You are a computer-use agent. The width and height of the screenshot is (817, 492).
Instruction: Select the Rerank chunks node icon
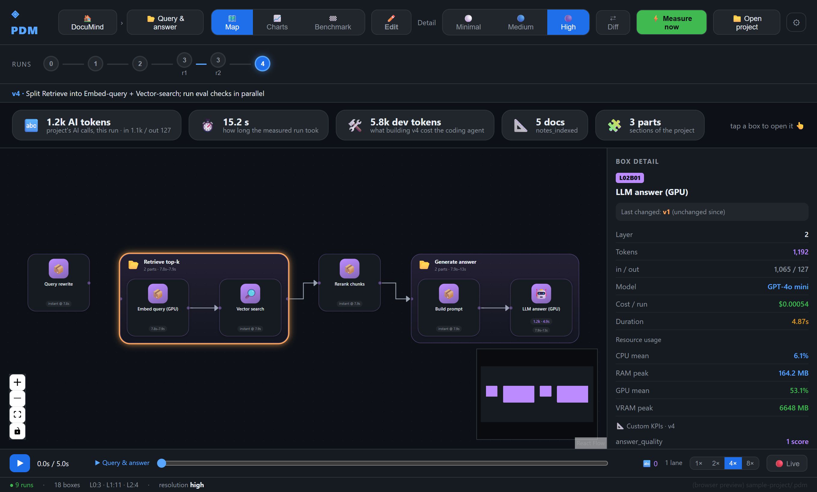[x=350, y=268]
